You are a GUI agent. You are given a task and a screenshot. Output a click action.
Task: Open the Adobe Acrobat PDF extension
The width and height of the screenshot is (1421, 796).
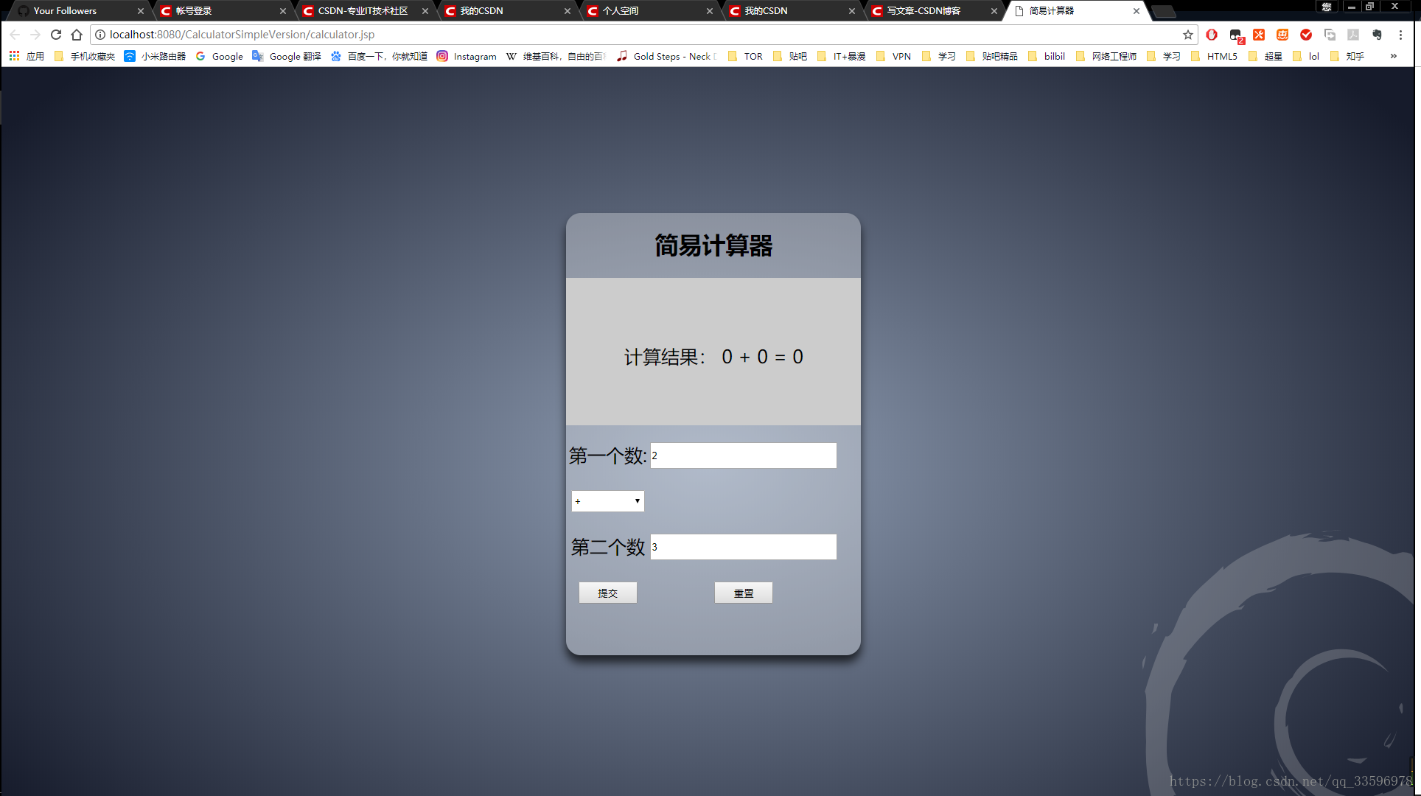1353,35
